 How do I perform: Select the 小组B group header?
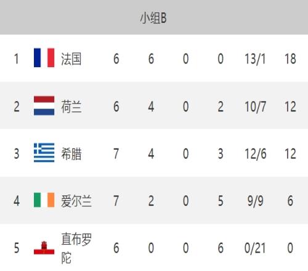point(153,18)
